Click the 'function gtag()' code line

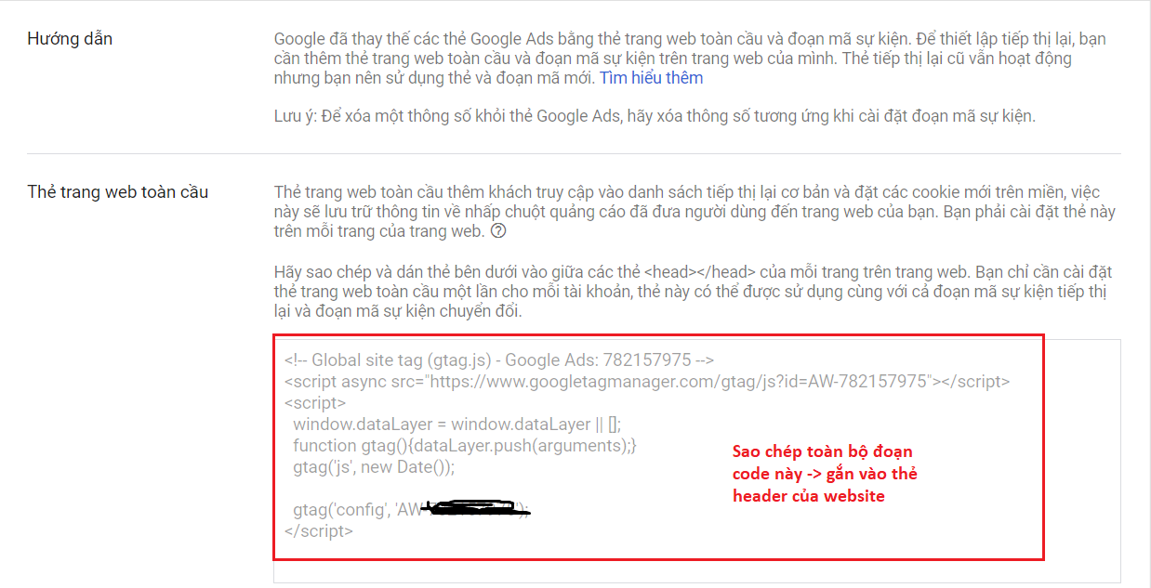pos(464,446)
